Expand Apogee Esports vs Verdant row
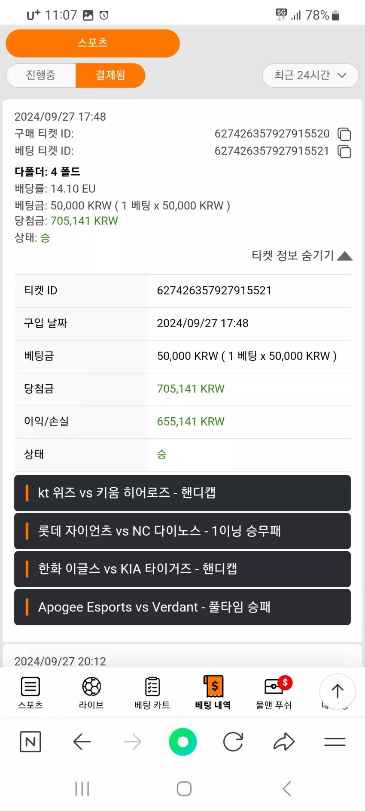The image size is (365, 811). 182,607
